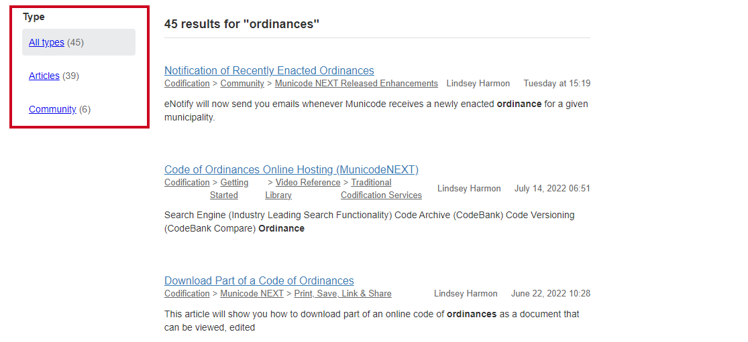This screenshot has width=748, height=342.
Task: Click the eNotify description snippet text
Action: click(x=376, y=110)
